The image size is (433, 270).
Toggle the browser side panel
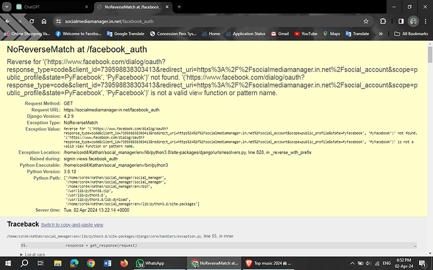click(401, 21)
